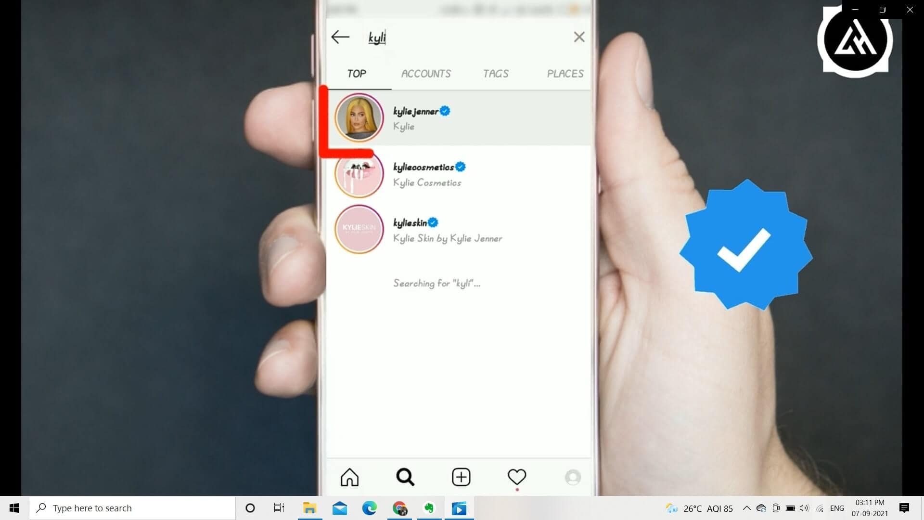Expand hidden system tray icons chevron

(x=746, y=508)
